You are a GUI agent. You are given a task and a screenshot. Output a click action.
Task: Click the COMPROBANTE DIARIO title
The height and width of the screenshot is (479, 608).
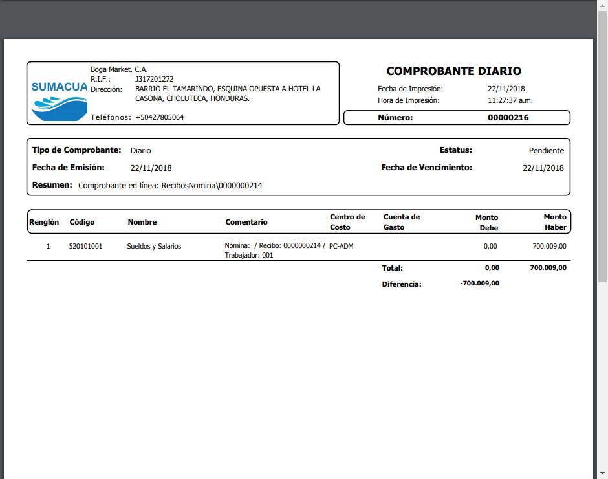[x=453, y=72]
